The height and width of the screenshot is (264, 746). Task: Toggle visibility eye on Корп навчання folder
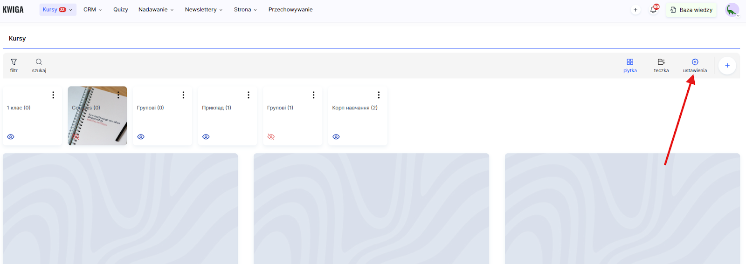(336, 137)
